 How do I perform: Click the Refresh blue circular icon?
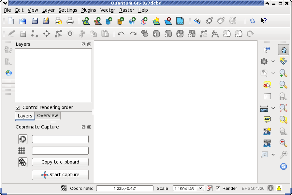click(x=284, y=166)
